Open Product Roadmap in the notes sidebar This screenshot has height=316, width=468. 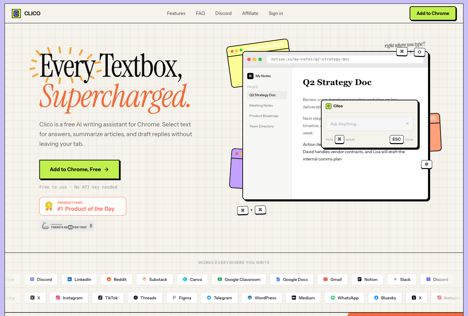click(x=264, y=116)
